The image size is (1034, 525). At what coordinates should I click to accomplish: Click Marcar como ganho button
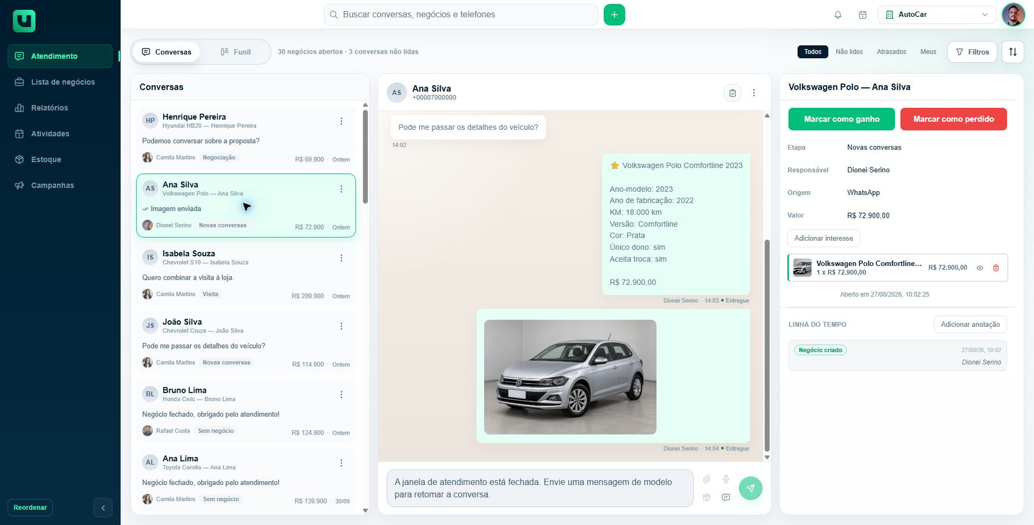[841, 119]
